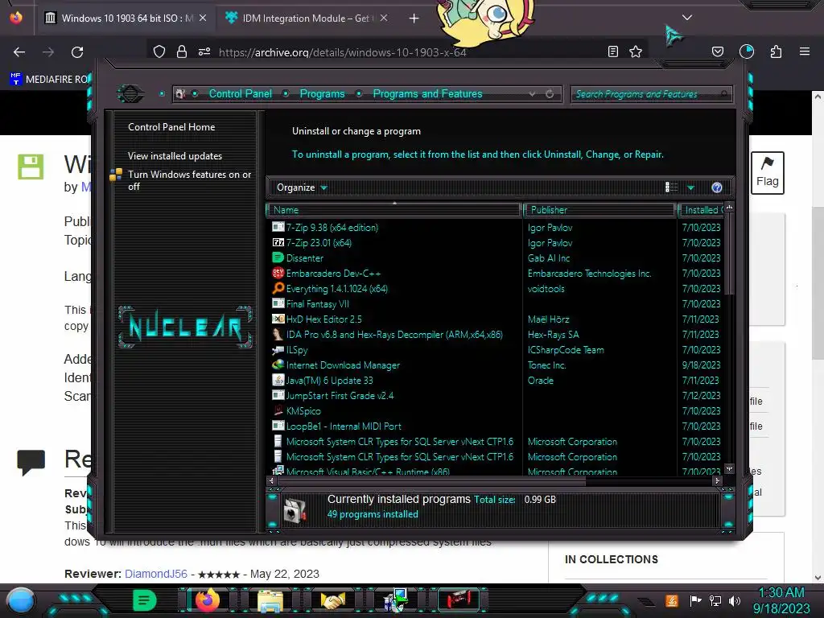
Task: Switch to IDM Integration Module tab
Action: pyautogui.click(x=307, y=18)
